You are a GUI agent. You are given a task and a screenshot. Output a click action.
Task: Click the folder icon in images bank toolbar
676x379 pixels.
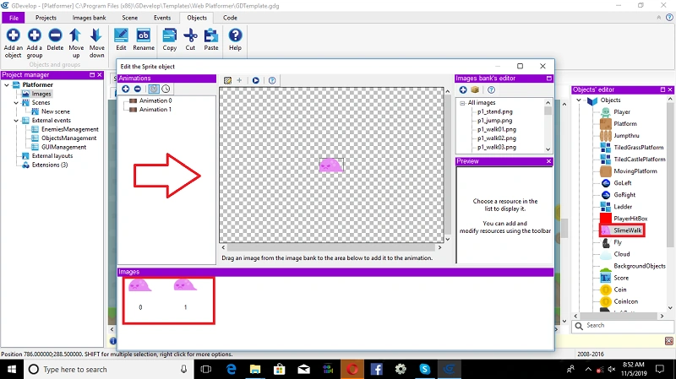[x=475, y=89]
